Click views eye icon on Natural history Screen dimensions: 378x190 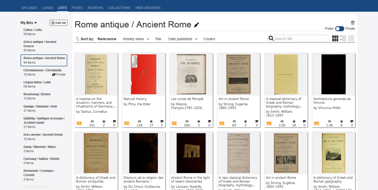click(139, 122)
